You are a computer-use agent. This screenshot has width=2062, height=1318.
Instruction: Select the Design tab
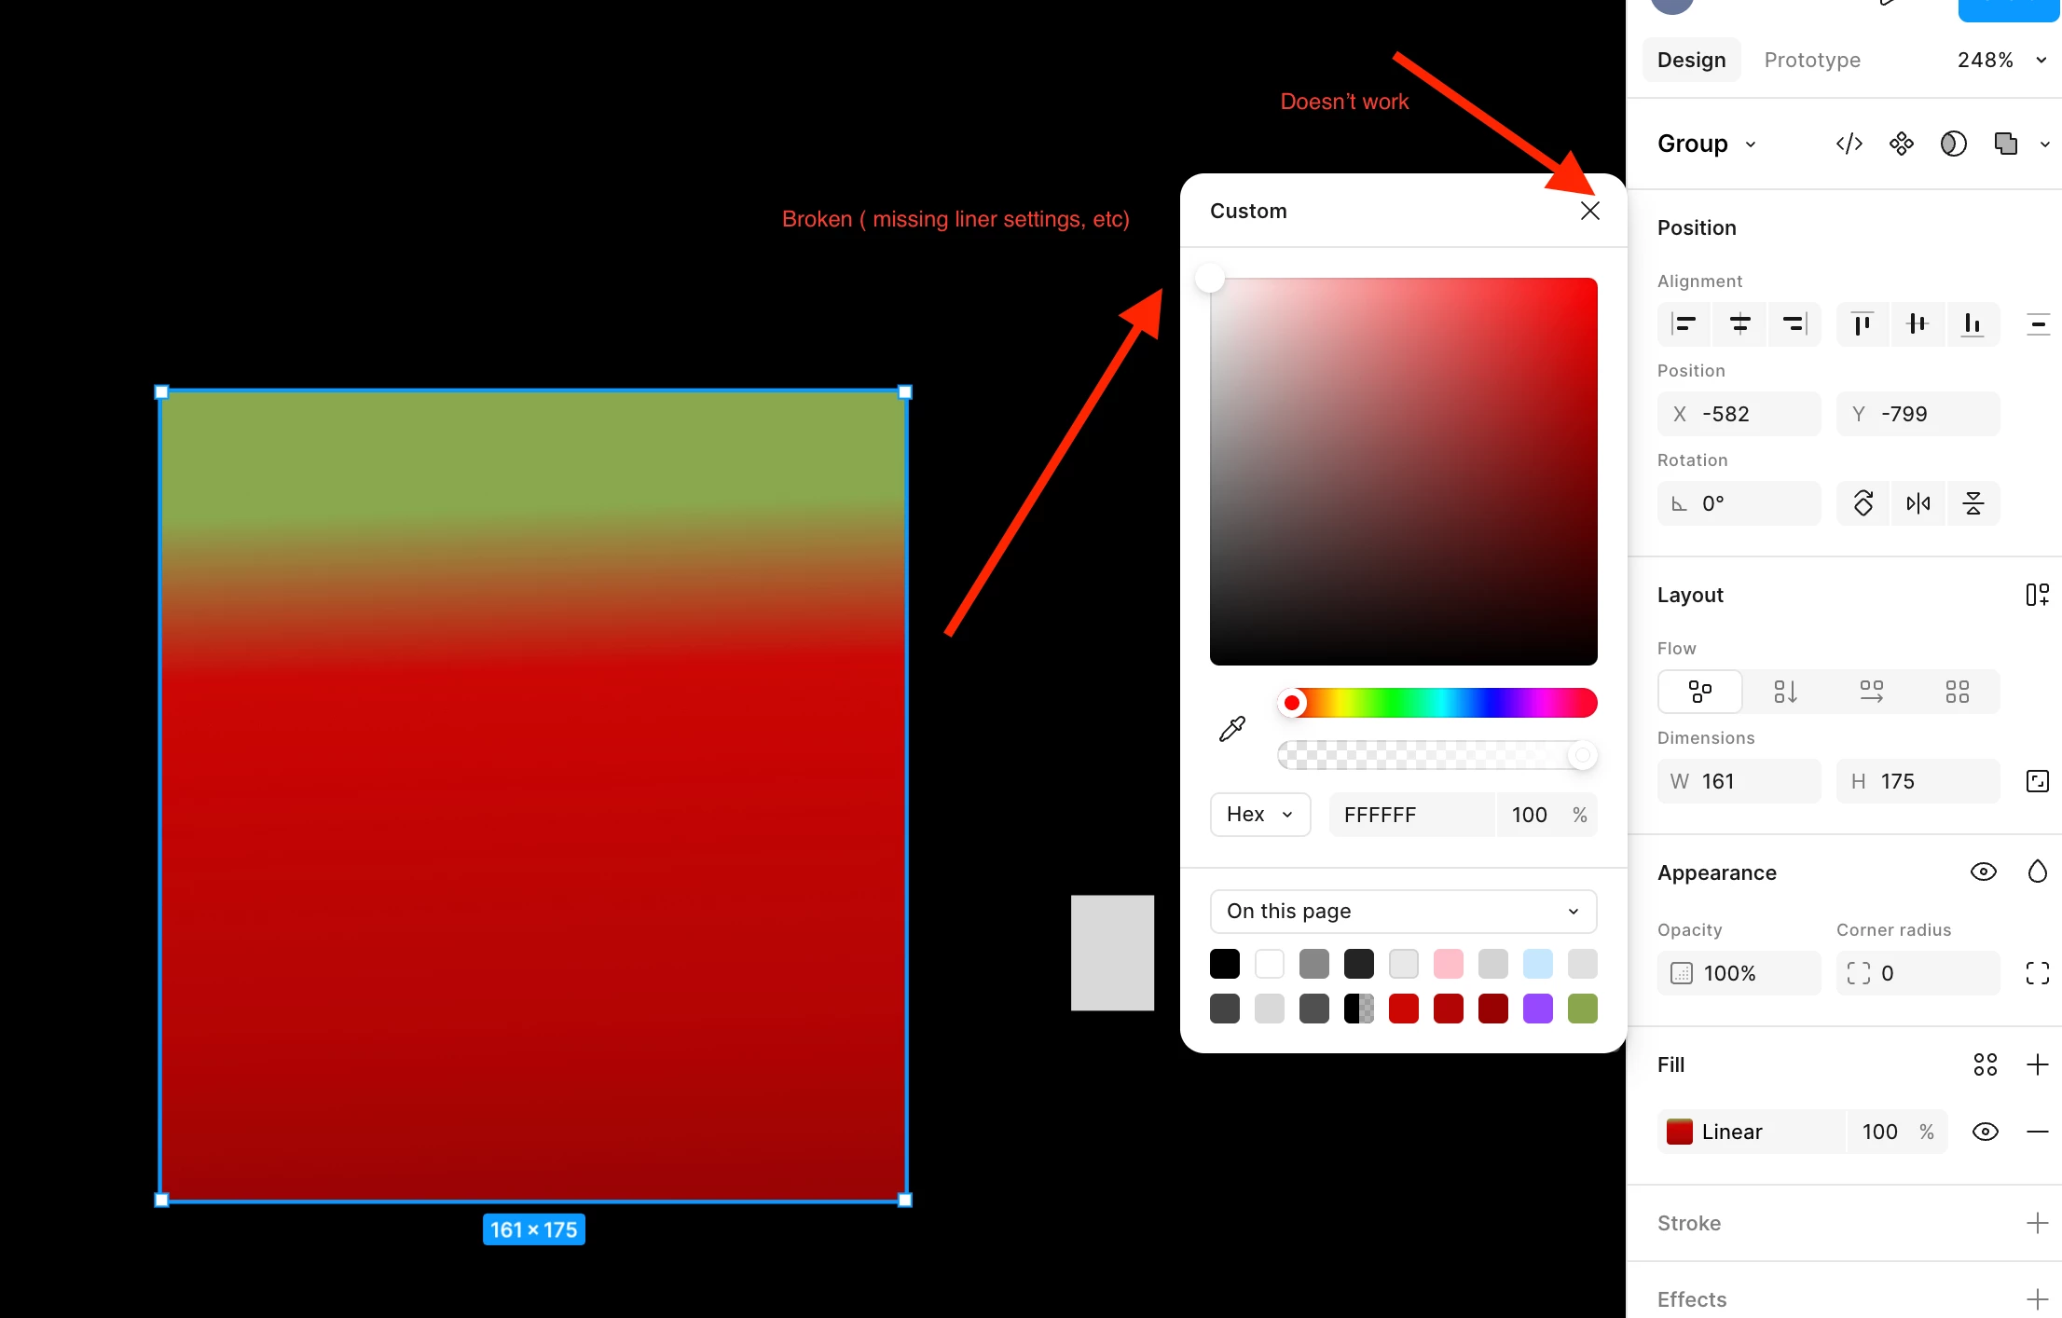1691,60
